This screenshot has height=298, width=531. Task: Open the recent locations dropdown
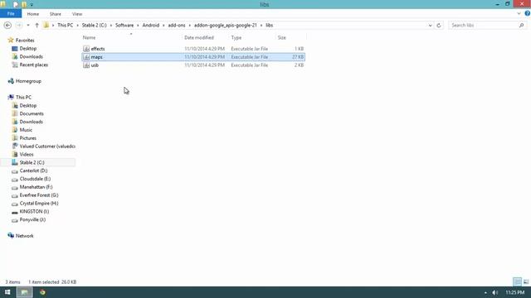(x=28, y=26)
